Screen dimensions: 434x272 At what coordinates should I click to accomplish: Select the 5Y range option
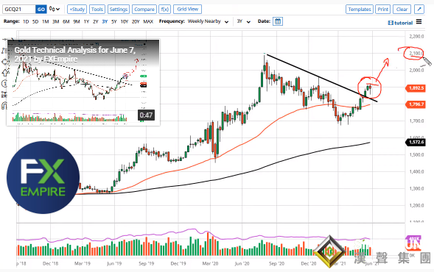(113, 21)
